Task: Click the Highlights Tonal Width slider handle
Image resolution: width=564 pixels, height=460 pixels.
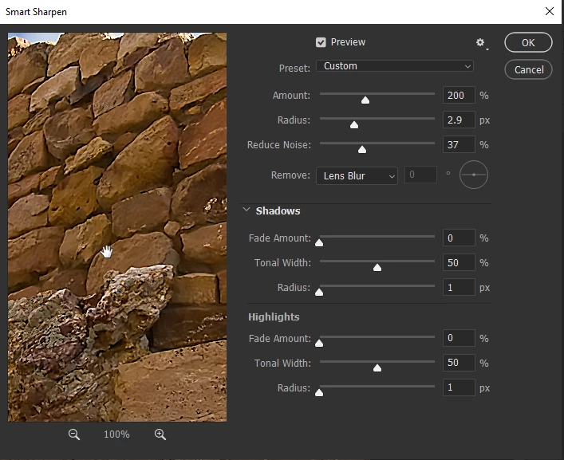Action: coord(377,368)
